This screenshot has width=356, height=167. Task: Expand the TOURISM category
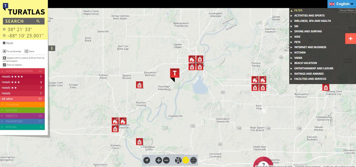pos(23,105)
